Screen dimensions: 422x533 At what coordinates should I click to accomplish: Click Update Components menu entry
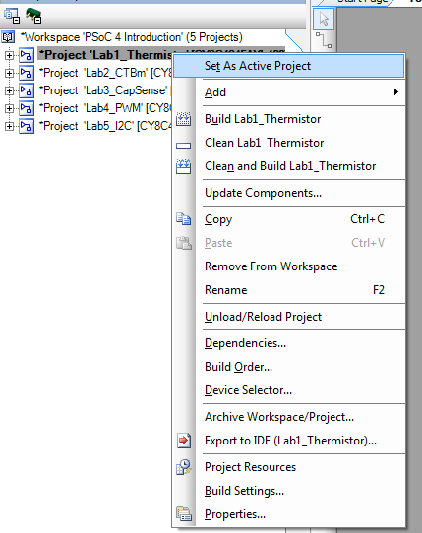pos(263,193)
